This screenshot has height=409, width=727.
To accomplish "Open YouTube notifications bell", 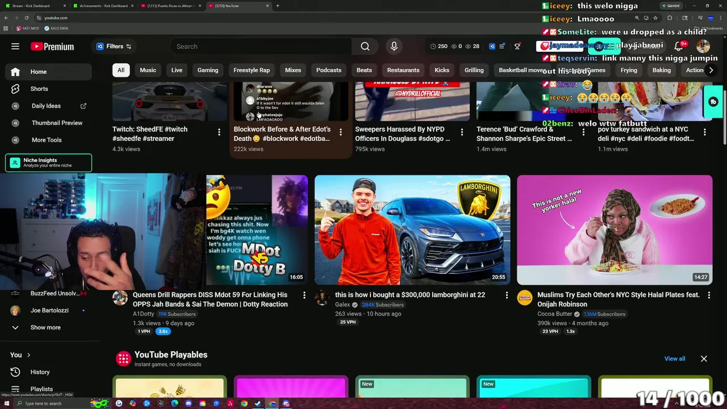I will coord(678,47).
